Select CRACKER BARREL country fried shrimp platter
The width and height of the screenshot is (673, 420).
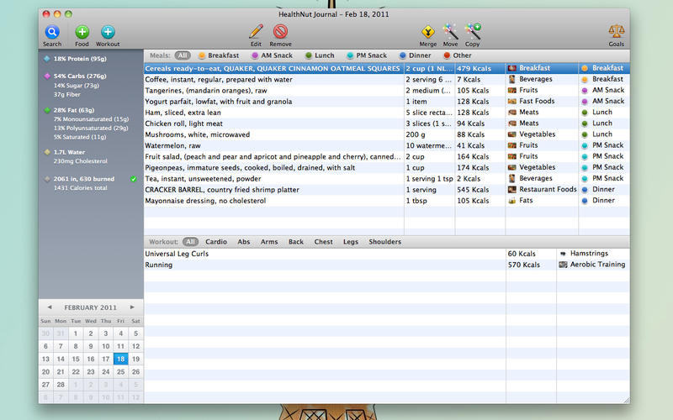click(x=387, y=190)
